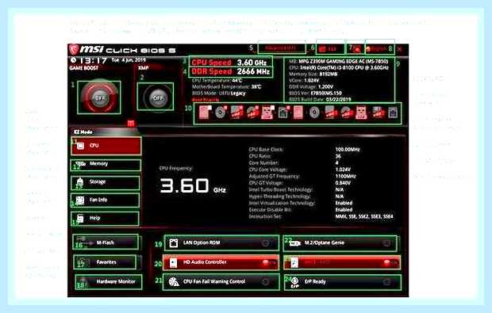492x313 pixels.
Task: Click the Adjusted GT Frequency 1100MHz value
Action: (345, 177)
